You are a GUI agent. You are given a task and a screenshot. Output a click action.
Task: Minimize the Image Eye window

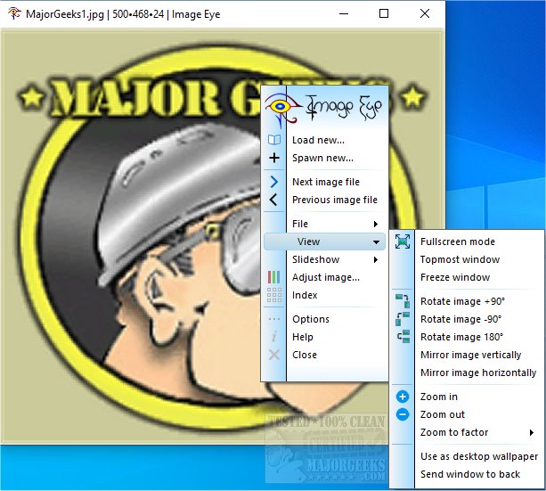344,13
